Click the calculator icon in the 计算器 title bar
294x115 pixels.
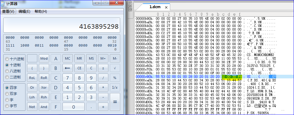[3, 4]
